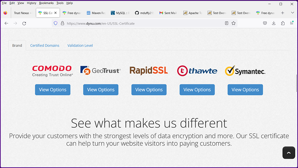Go back using the back arrow
The height and width of the screenshot is (168, 298).
6,23
